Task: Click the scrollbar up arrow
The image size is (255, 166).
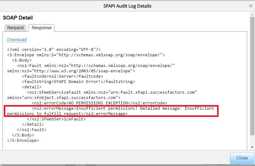Action: [252, 14]
